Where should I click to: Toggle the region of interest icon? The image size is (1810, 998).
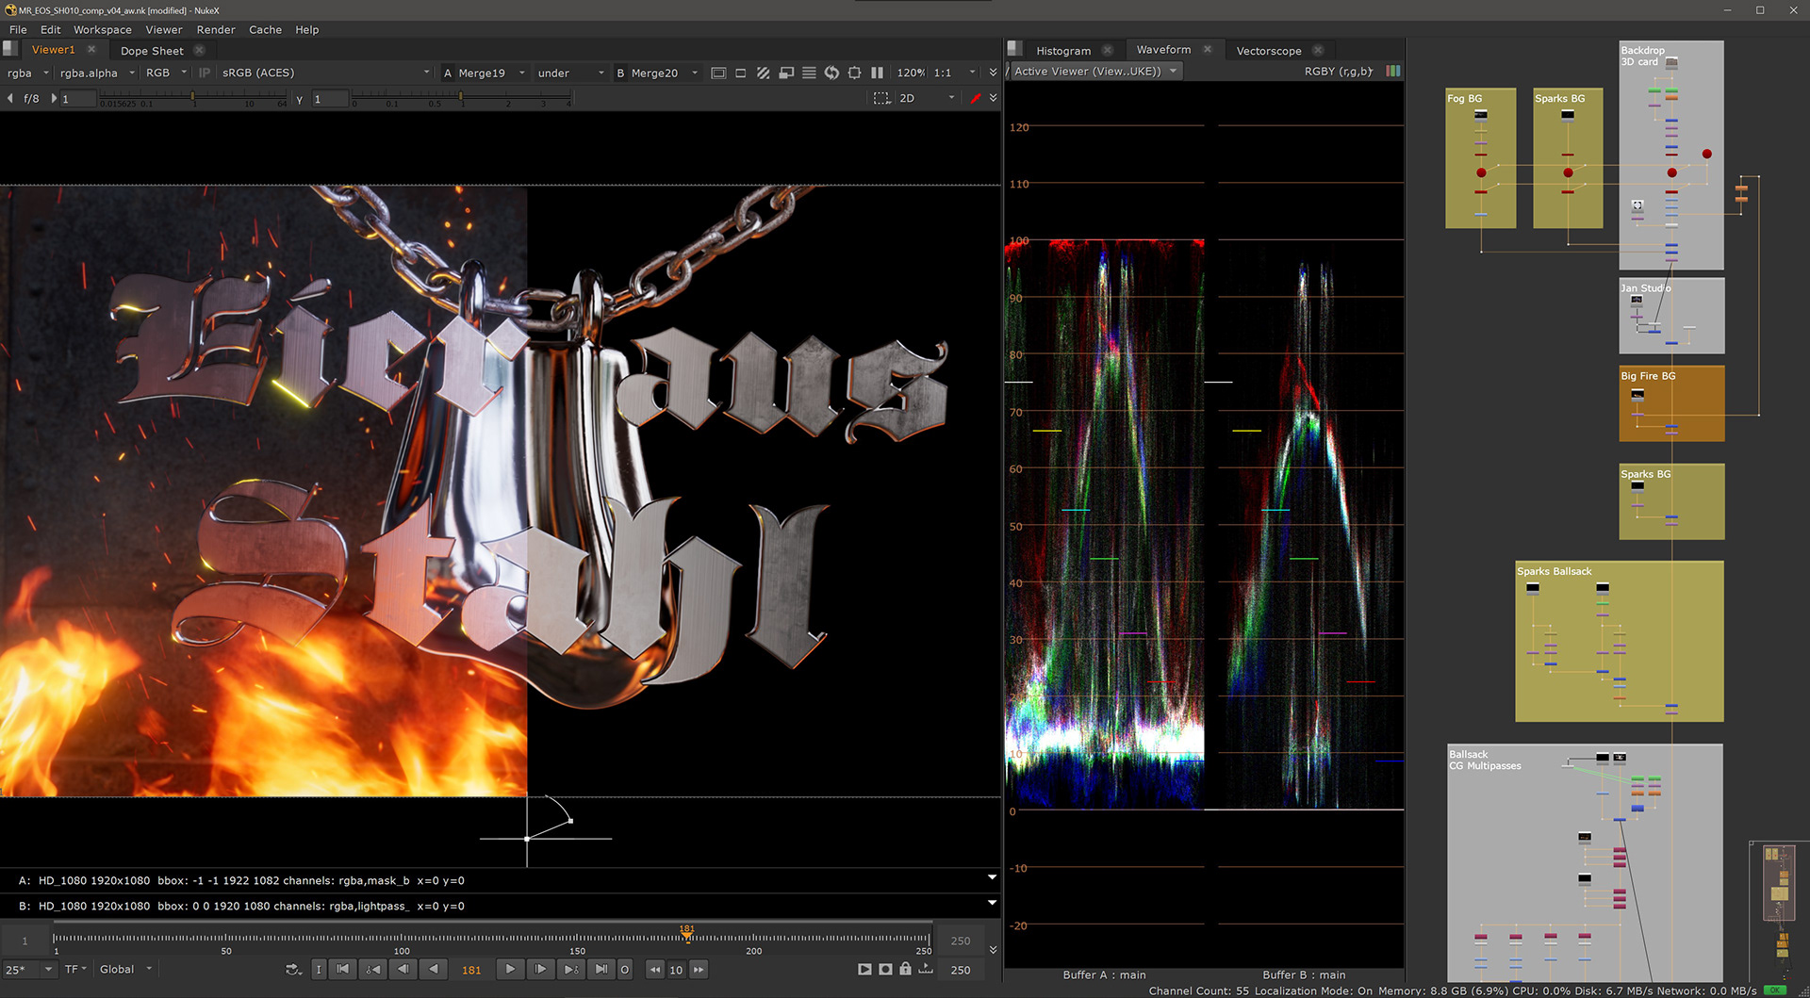click(854, 73)
